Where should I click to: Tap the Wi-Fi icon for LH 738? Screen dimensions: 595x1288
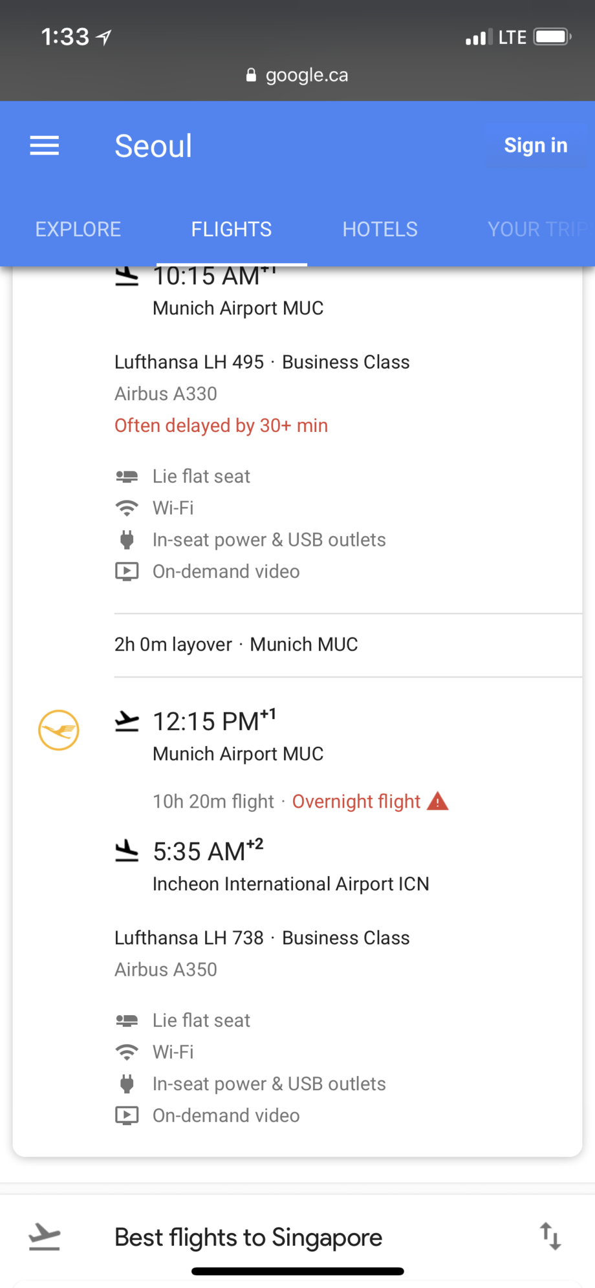coord(127,1052)
